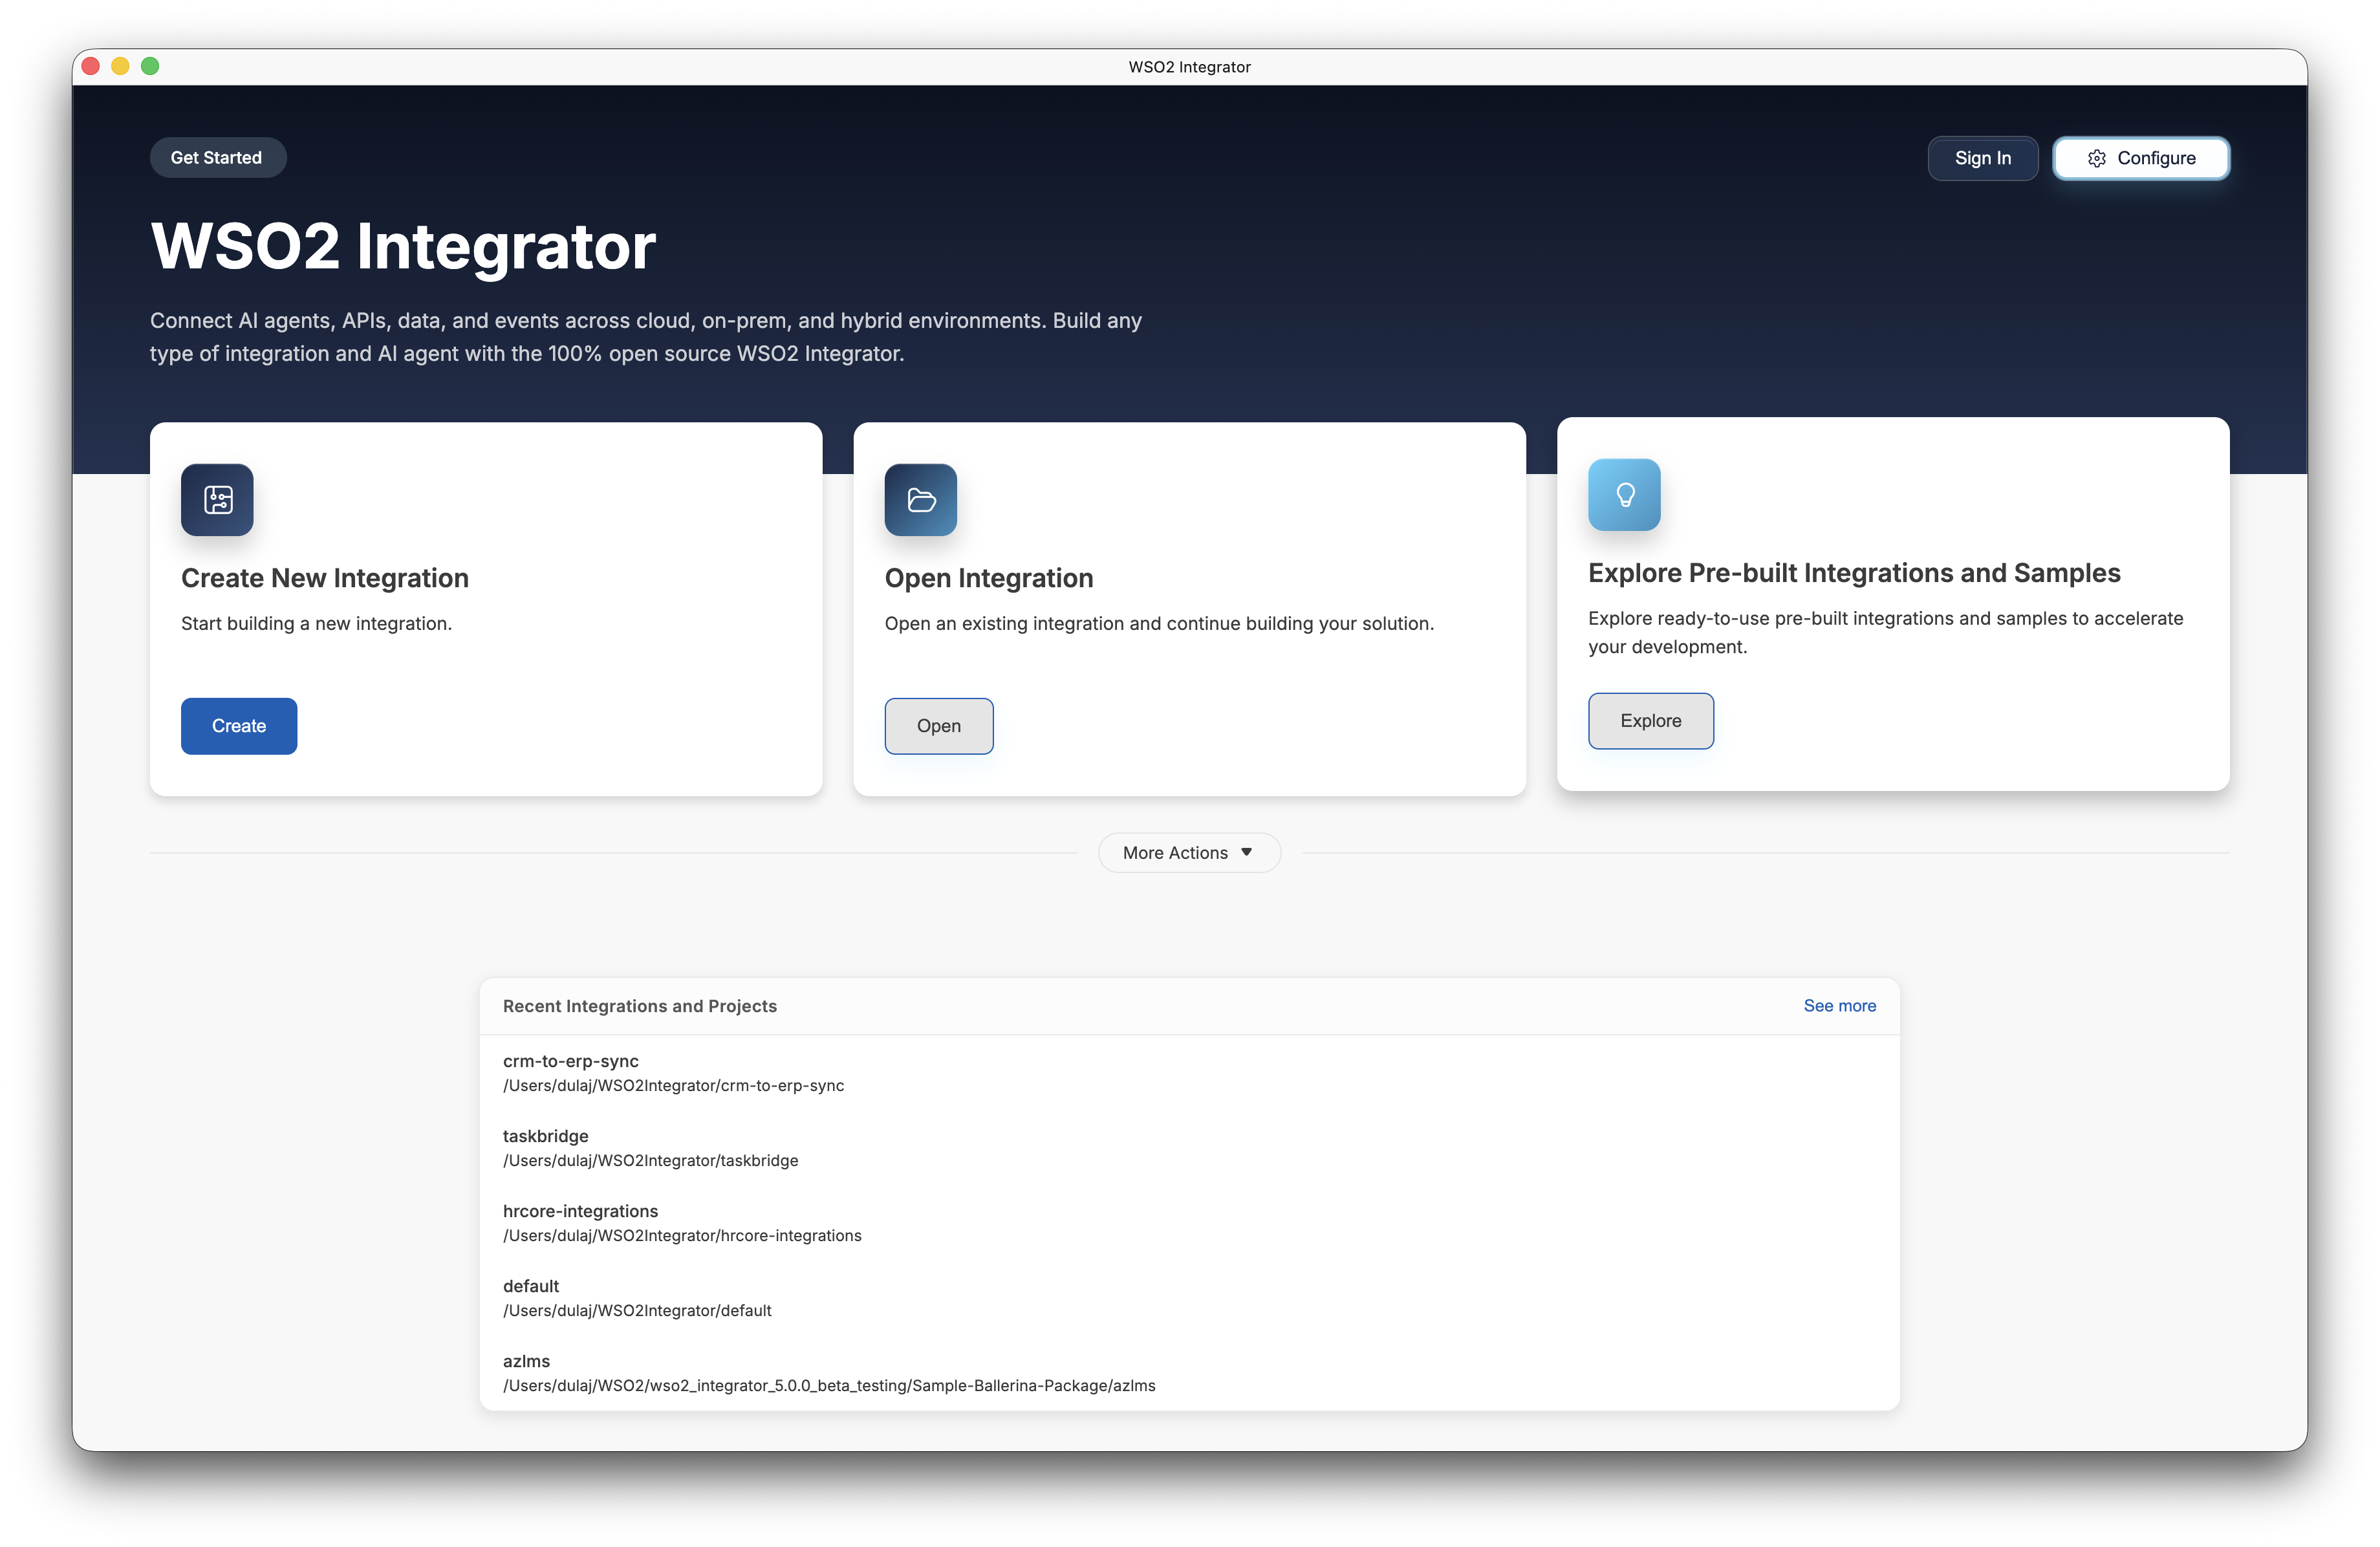The width and height of the screenshot is (2380, 1547).
Task: Click the Open Integration heading
Action: click(988, 577)
